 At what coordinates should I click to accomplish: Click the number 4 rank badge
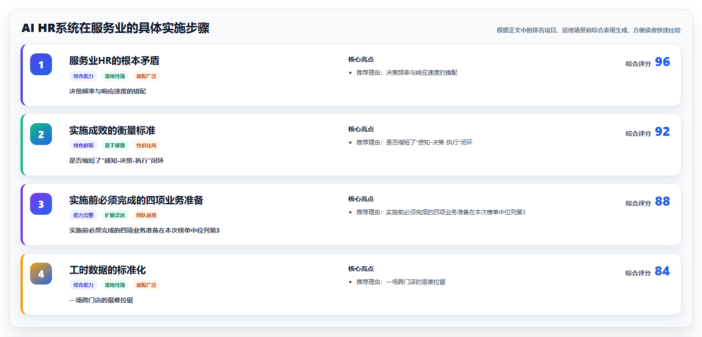pyautogui.click(x=41, y=274)
